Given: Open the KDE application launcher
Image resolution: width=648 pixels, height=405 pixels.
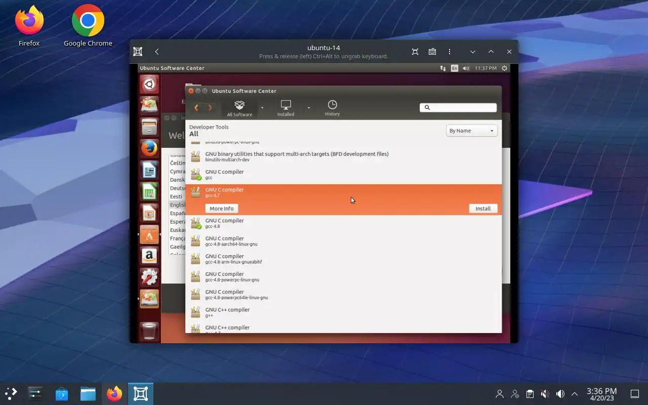Looking at the screenshot, I should [x=11, y=393].
